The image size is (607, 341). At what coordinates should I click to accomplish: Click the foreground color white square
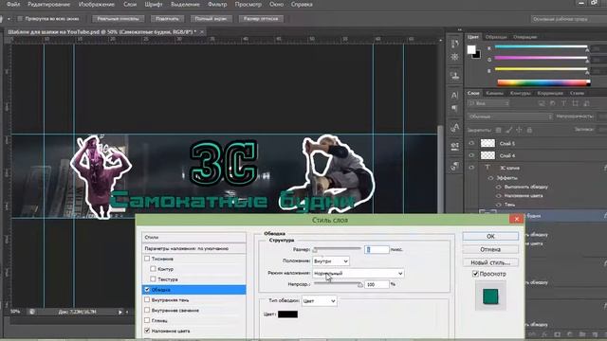tap(470, 49)
